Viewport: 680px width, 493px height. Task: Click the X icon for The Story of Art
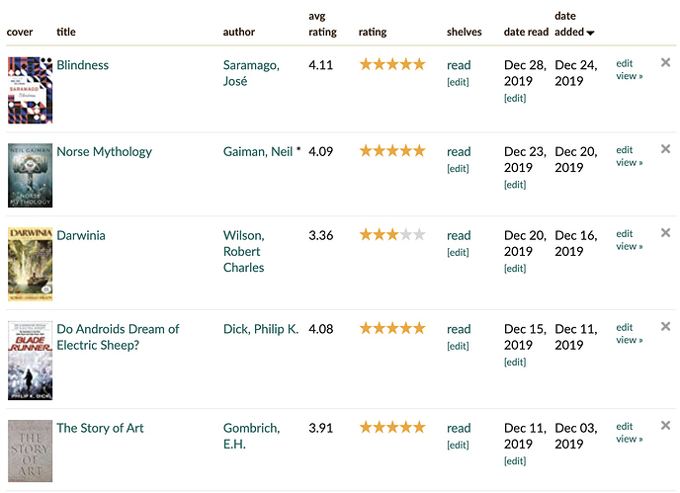click(665, 426)
